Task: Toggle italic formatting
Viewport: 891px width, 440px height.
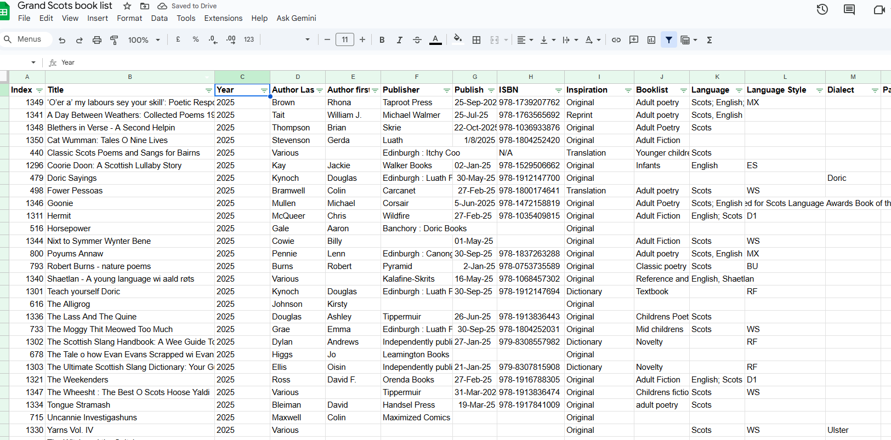Action: pyautogui.click(x=400, y=40)
